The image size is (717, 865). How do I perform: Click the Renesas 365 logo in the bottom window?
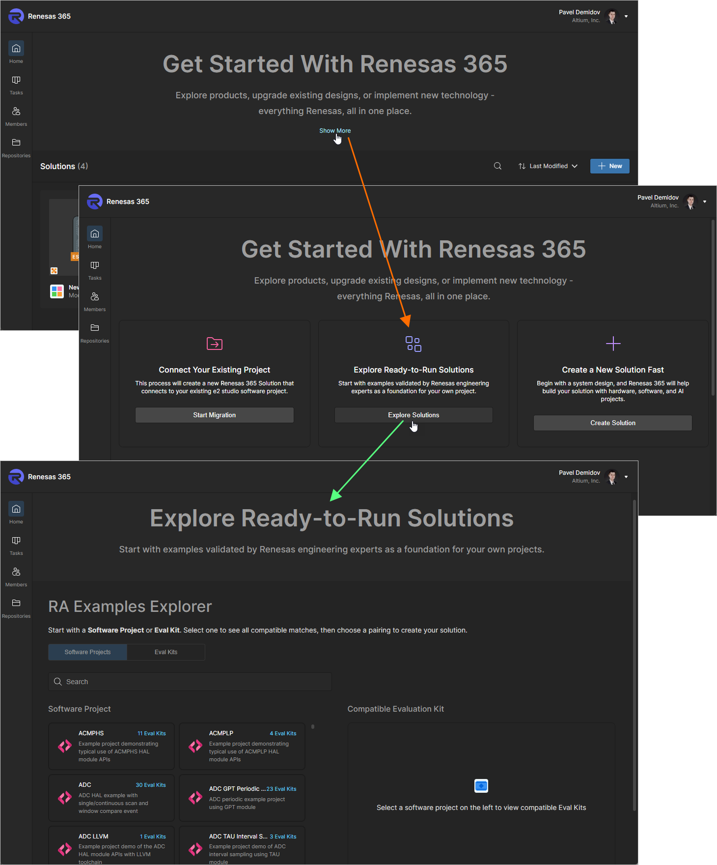coord(16,477)
